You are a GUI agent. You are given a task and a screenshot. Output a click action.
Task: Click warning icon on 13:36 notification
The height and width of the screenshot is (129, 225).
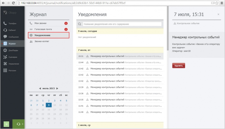click(87, 93)
